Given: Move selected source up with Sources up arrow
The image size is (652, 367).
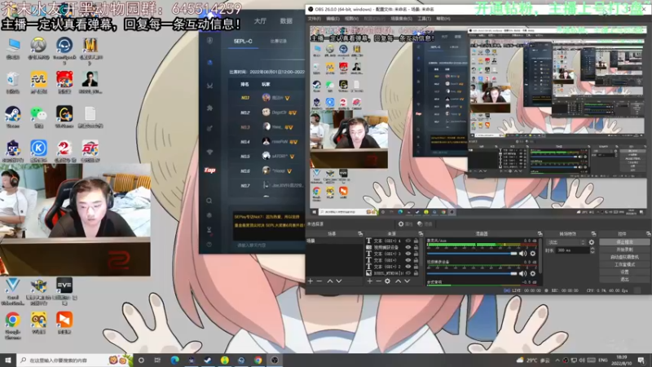Looking at the screenshot, I should click(x=398, y=281).
